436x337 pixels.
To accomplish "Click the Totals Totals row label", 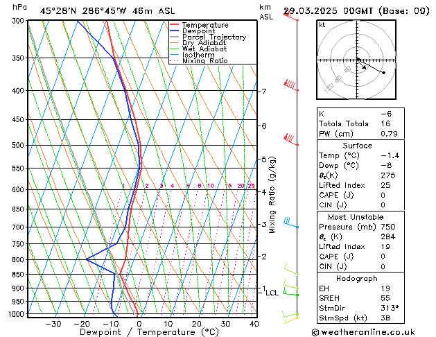I will pos(344,123).
